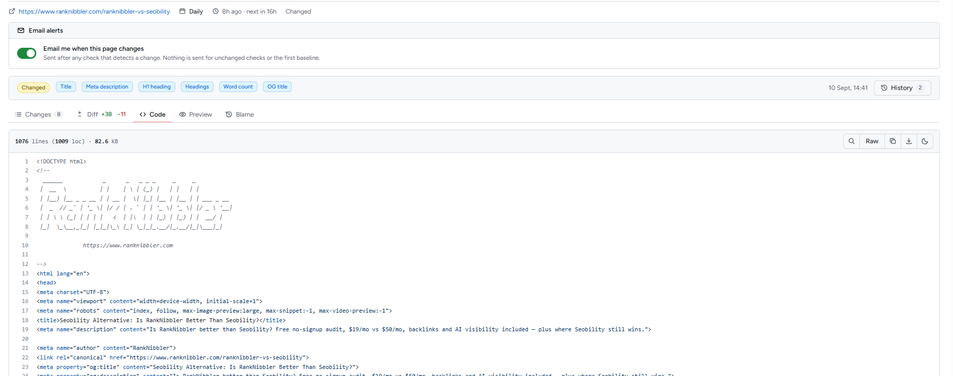Click the H1 heading tag

click(157, 87)
